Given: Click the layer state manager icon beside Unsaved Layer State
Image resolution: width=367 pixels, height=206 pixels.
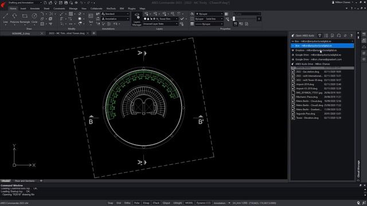Looking at the screenshot, I should (182, 24).
